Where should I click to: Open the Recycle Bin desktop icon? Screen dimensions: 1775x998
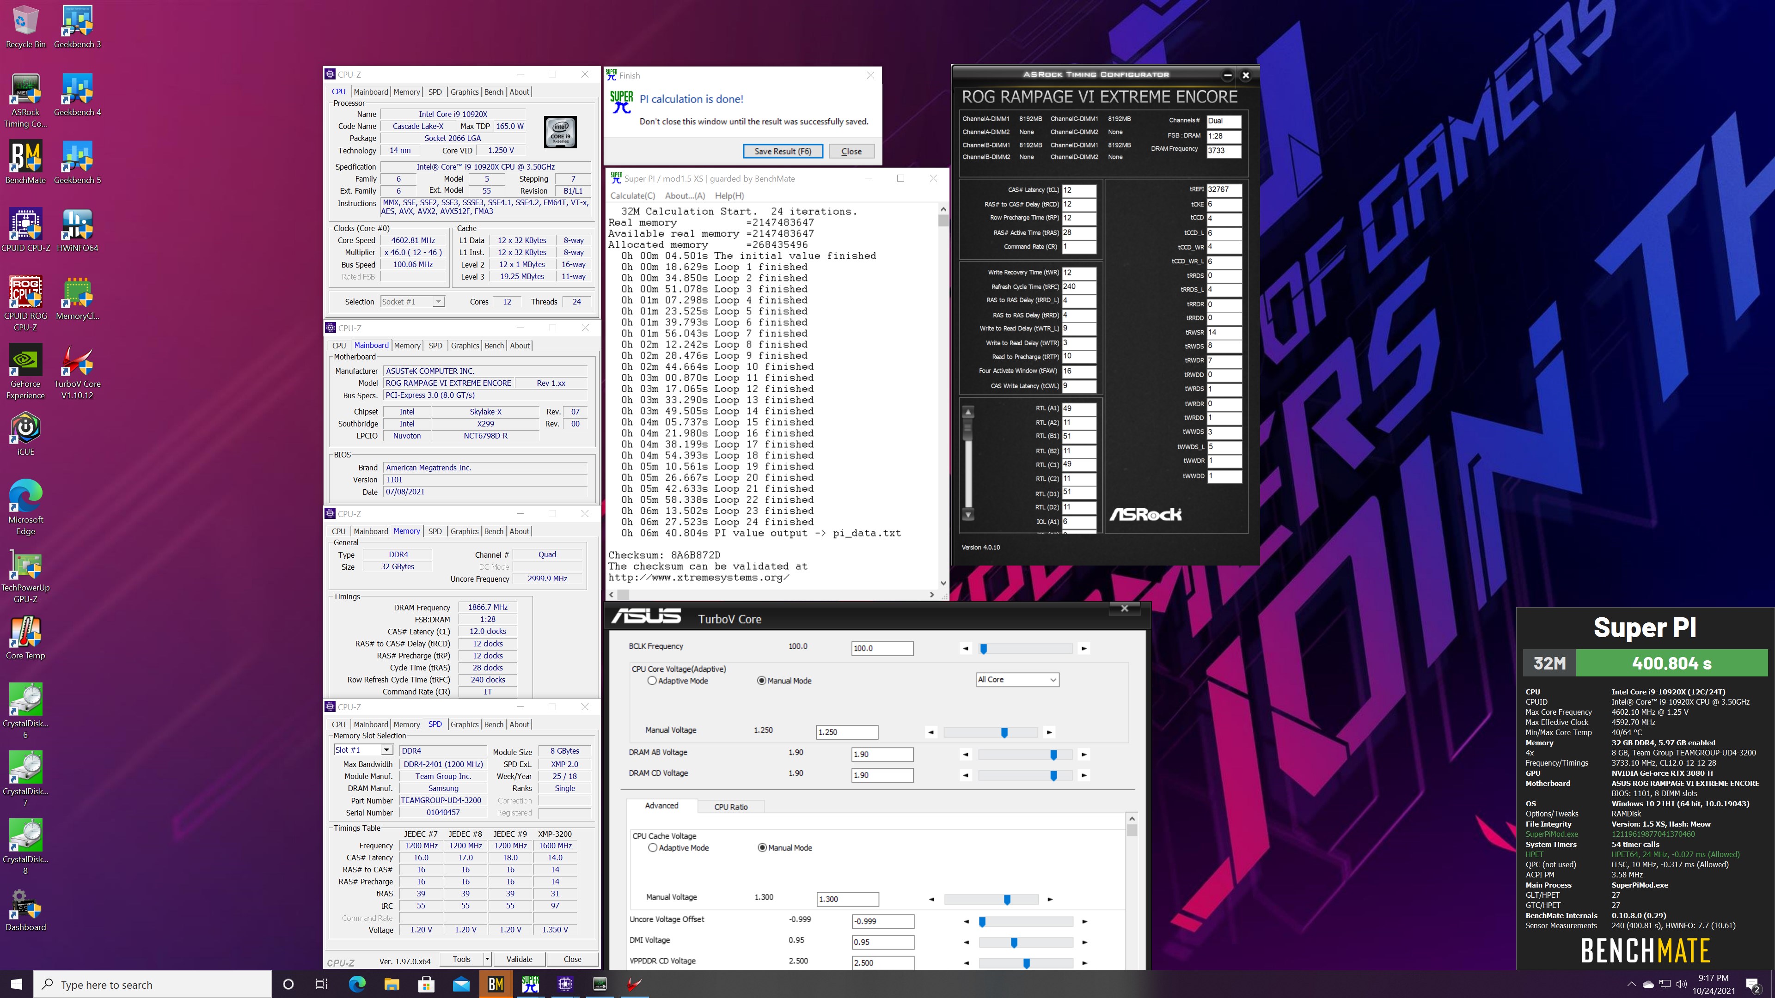coord(25,28)
